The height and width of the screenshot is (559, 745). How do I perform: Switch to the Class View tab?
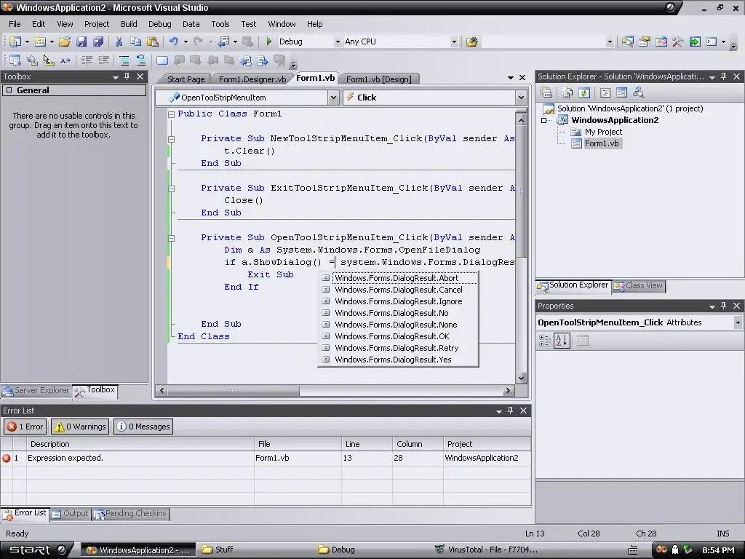coord(639,285)
